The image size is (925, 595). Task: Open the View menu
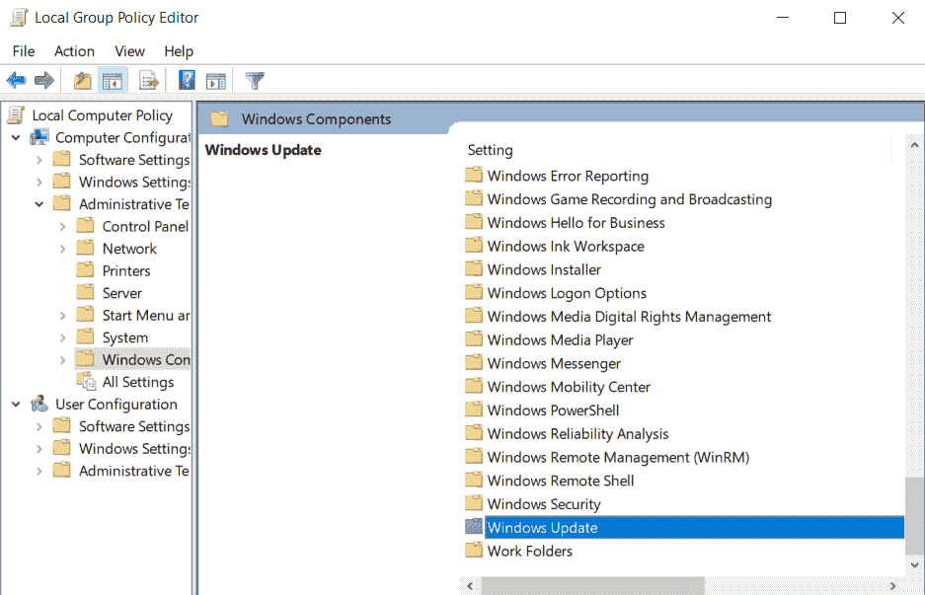click(x=129, y=51)
